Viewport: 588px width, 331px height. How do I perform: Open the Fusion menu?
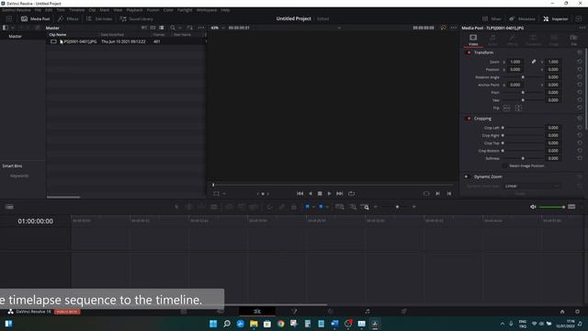(153, 10)
